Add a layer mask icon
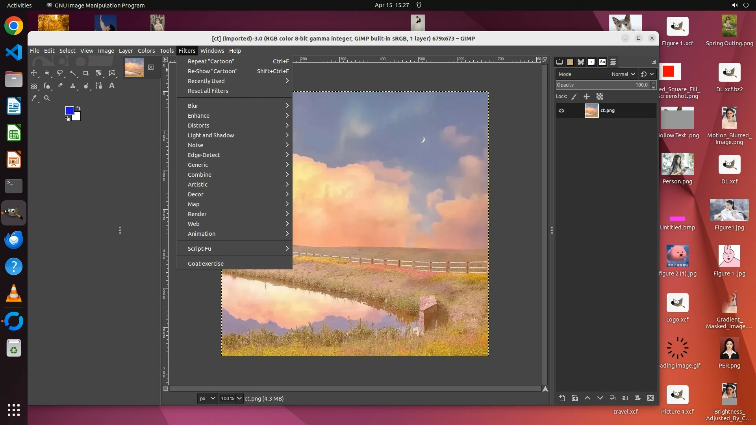 pos(638,398)
